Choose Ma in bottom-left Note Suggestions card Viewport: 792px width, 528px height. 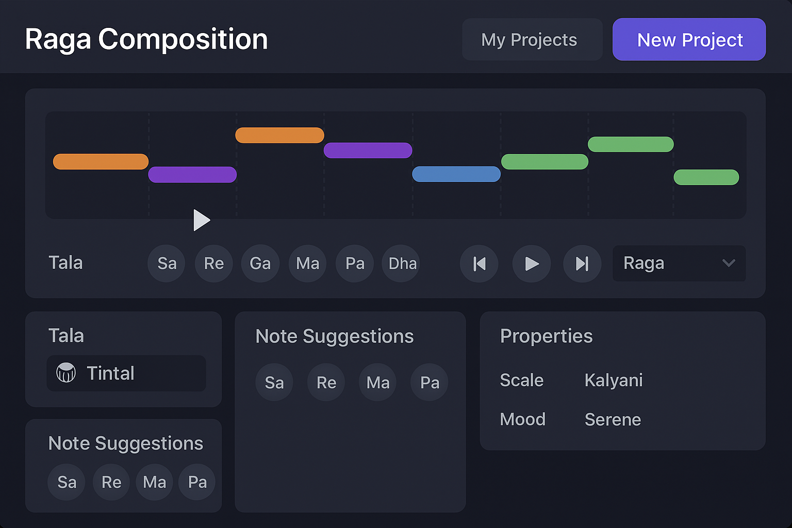155,482
